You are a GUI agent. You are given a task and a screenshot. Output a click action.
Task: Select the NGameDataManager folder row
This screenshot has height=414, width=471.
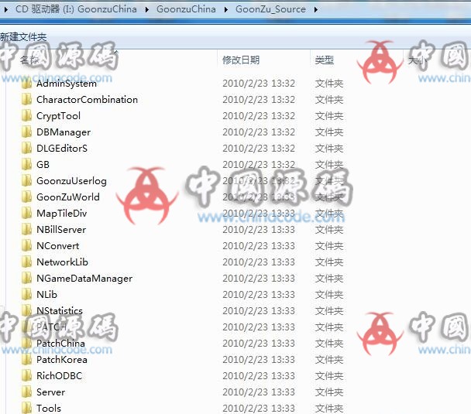(84, 279)
